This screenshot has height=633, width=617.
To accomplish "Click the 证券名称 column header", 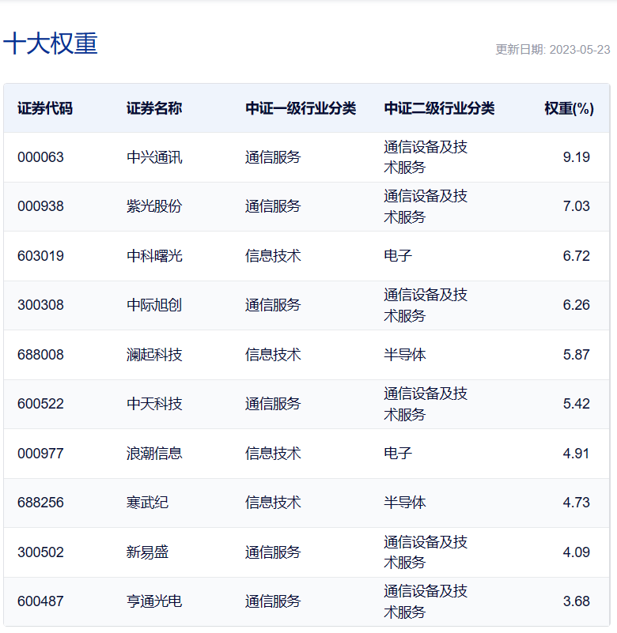I will pos(154,108).
